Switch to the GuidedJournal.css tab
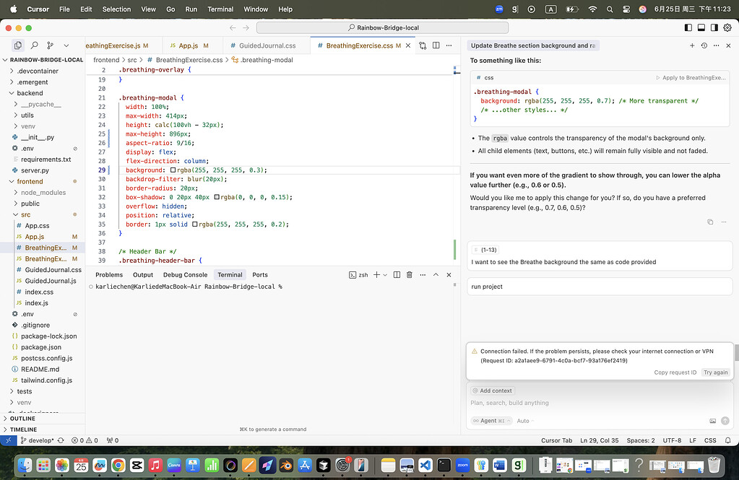This screenshot has width=739, height=480. point(267,45)
